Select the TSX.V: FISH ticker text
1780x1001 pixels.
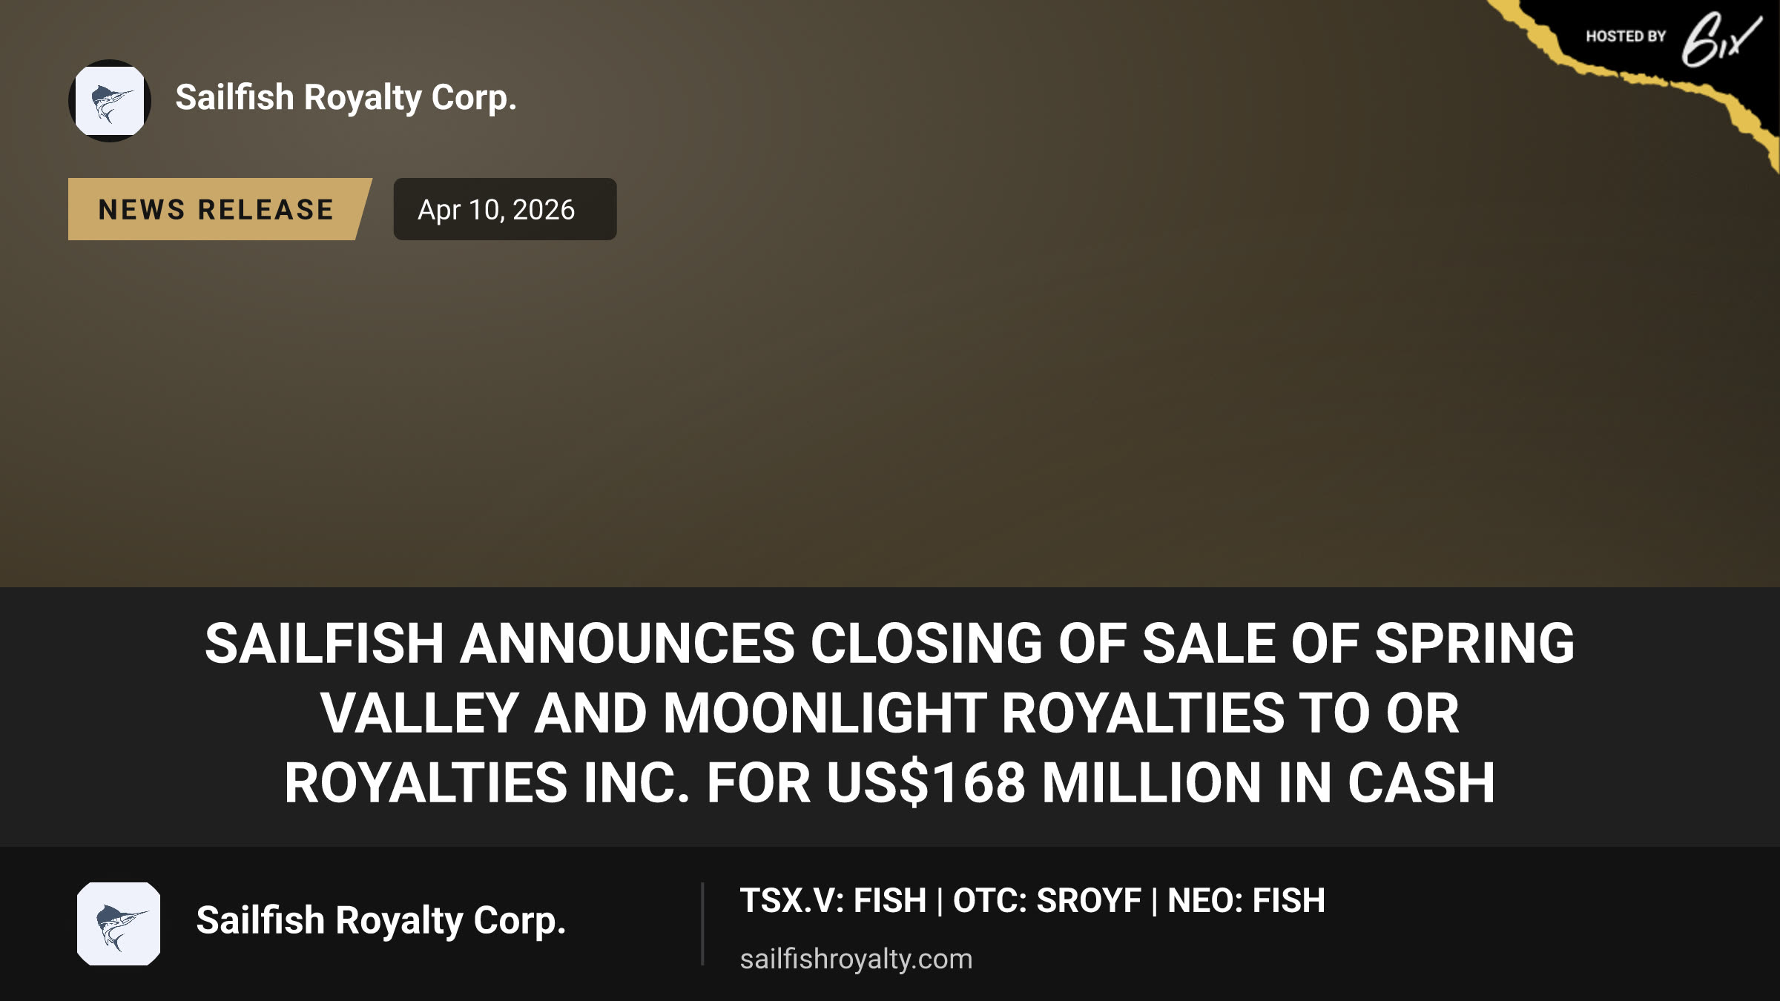(833, 901)
